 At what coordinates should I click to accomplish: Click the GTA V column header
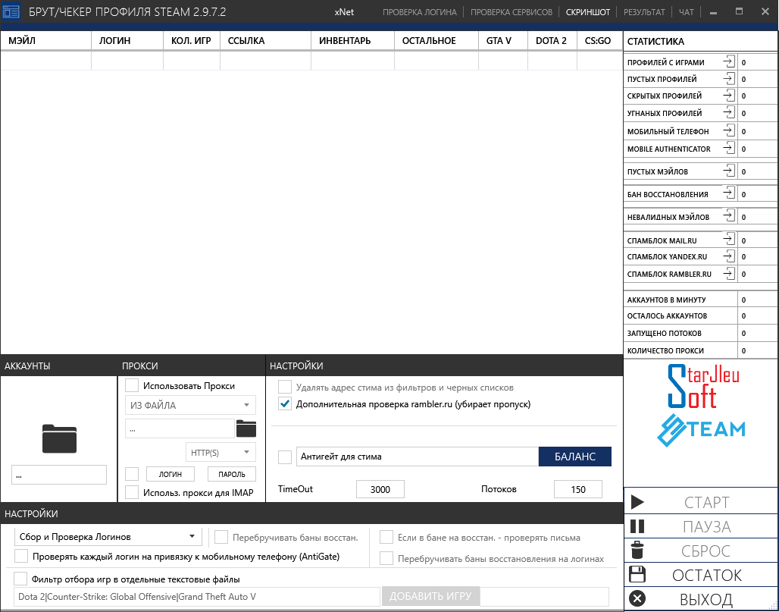coord(502,41)
